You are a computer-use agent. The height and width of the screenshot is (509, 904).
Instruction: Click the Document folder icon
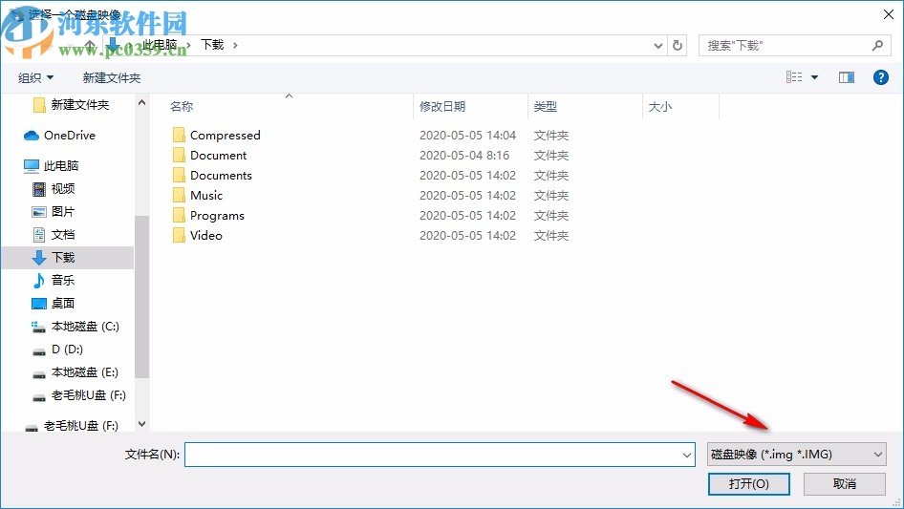(x=179, y=155)
